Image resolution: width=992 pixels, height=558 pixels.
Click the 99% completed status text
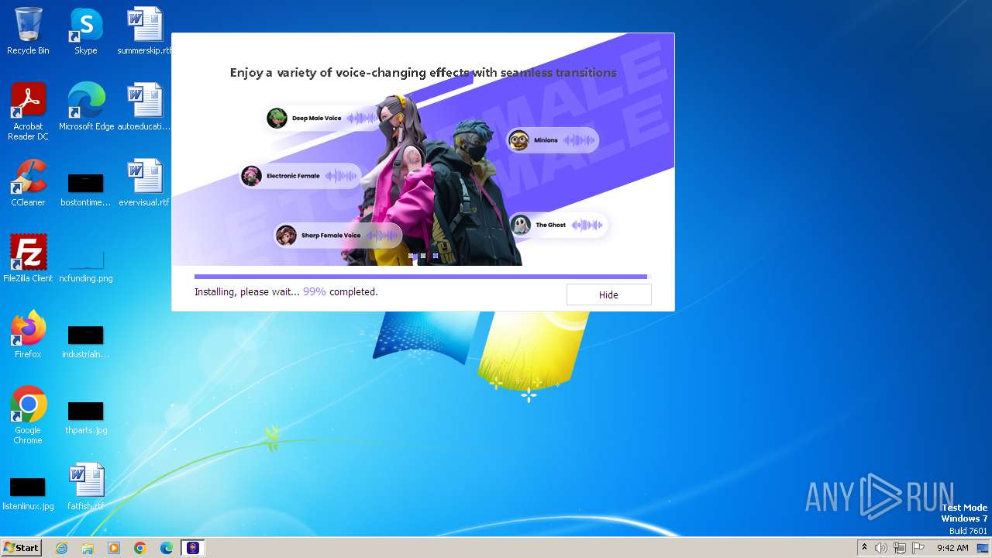point(340,292)
